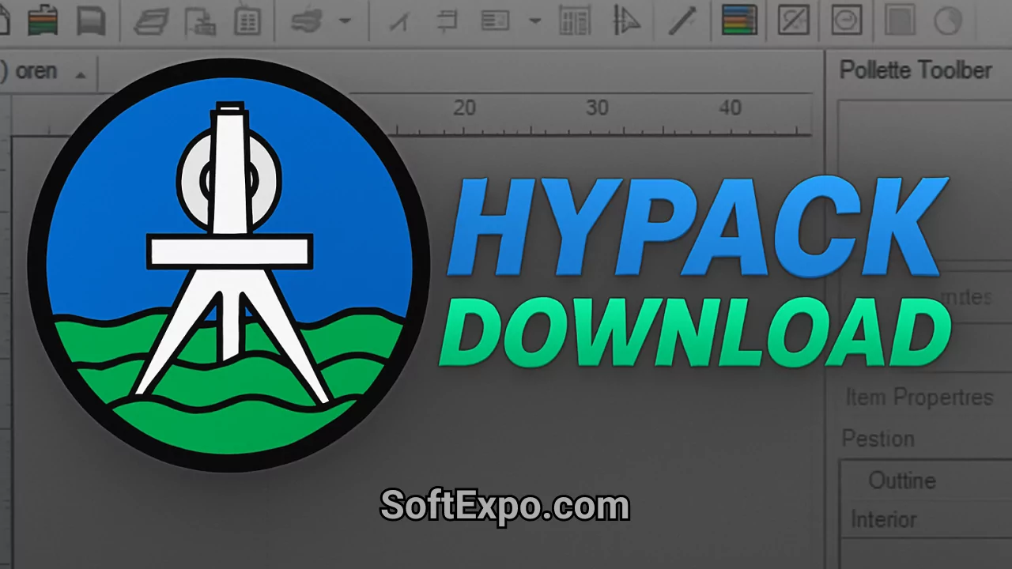This screenshot has width=1012, height=569.
Task: Enable the filled square display toggle
Action: [900, 21]
